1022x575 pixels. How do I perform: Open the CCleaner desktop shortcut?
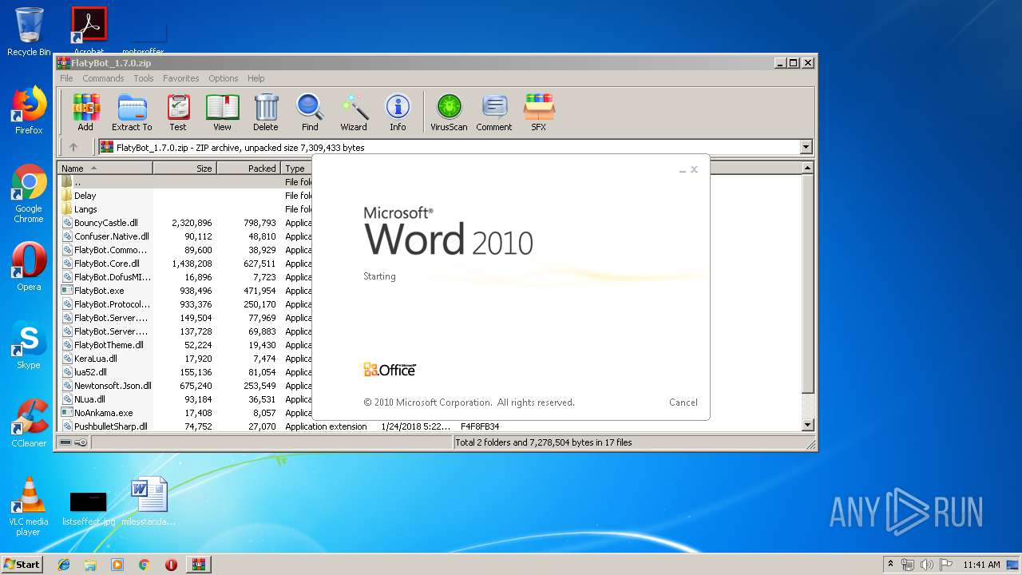pos(29,422)
